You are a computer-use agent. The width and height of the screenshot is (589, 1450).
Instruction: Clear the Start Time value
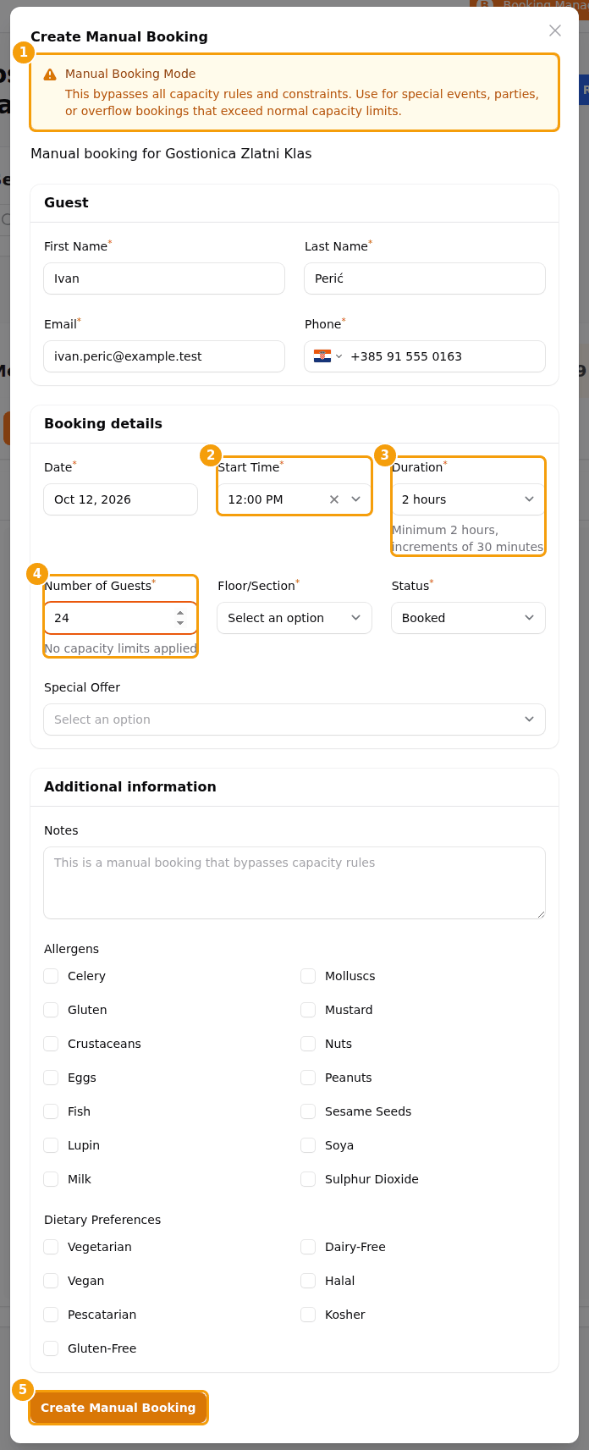coord(334,499)
